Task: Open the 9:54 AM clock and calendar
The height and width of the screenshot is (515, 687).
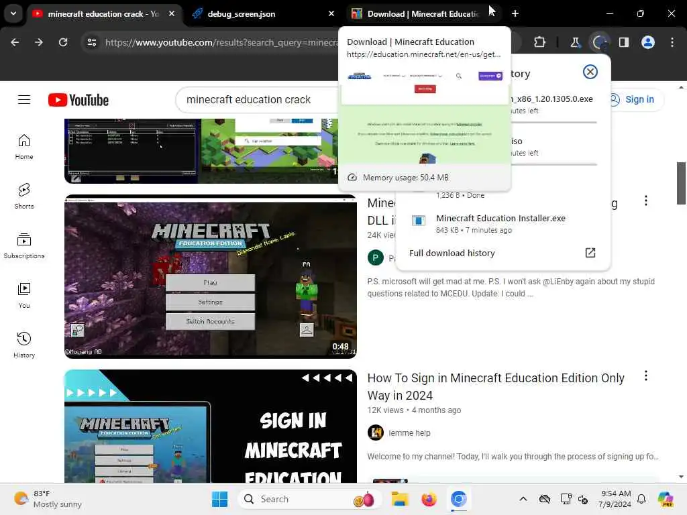Action: pyautogui.click(x=615, y=499)
